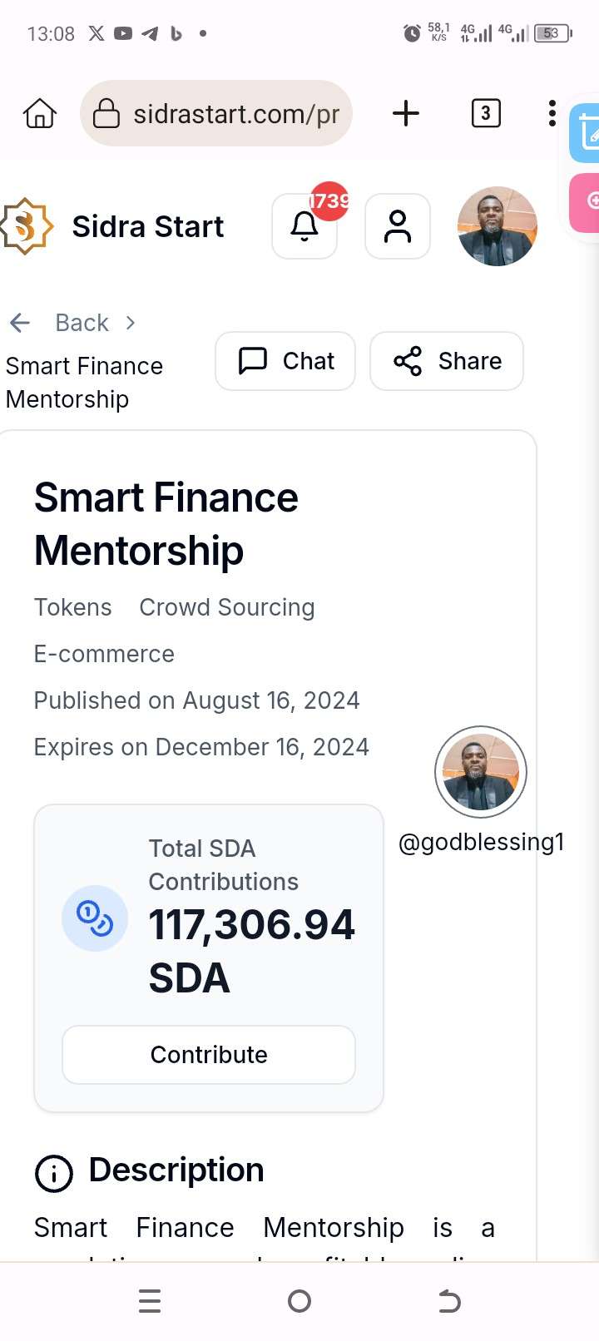
Task: Tap the blue note floating icon
Action: point(586,133)
